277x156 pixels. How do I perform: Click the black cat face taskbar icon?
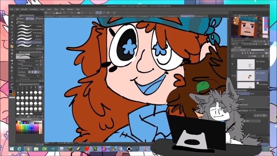coord(129,149)
